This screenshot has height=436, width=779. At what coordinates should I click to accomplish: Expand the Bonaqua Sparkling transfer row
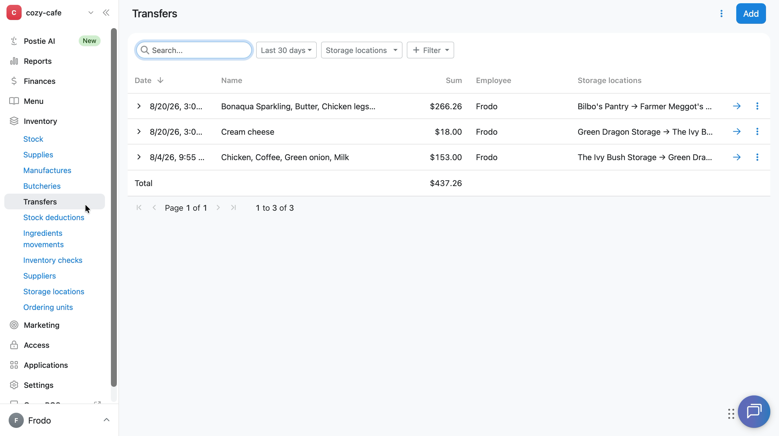click(139, 106)
